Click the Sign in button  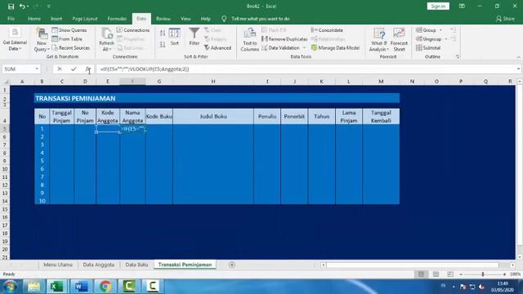pos(438,7)
